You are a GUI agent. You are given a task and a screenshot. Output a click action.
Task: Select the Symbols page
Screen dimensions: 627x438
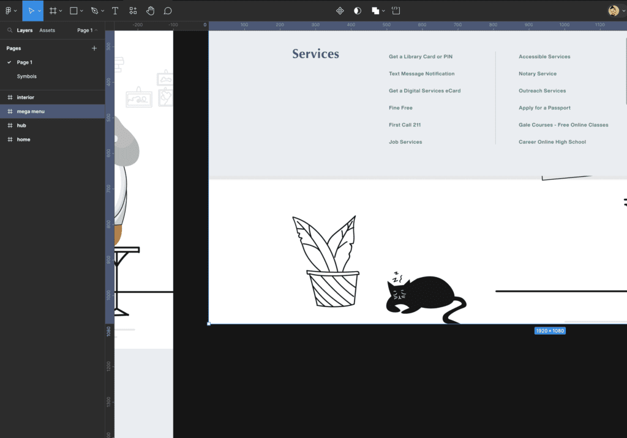pyautogui.click(x=27, y=76)
